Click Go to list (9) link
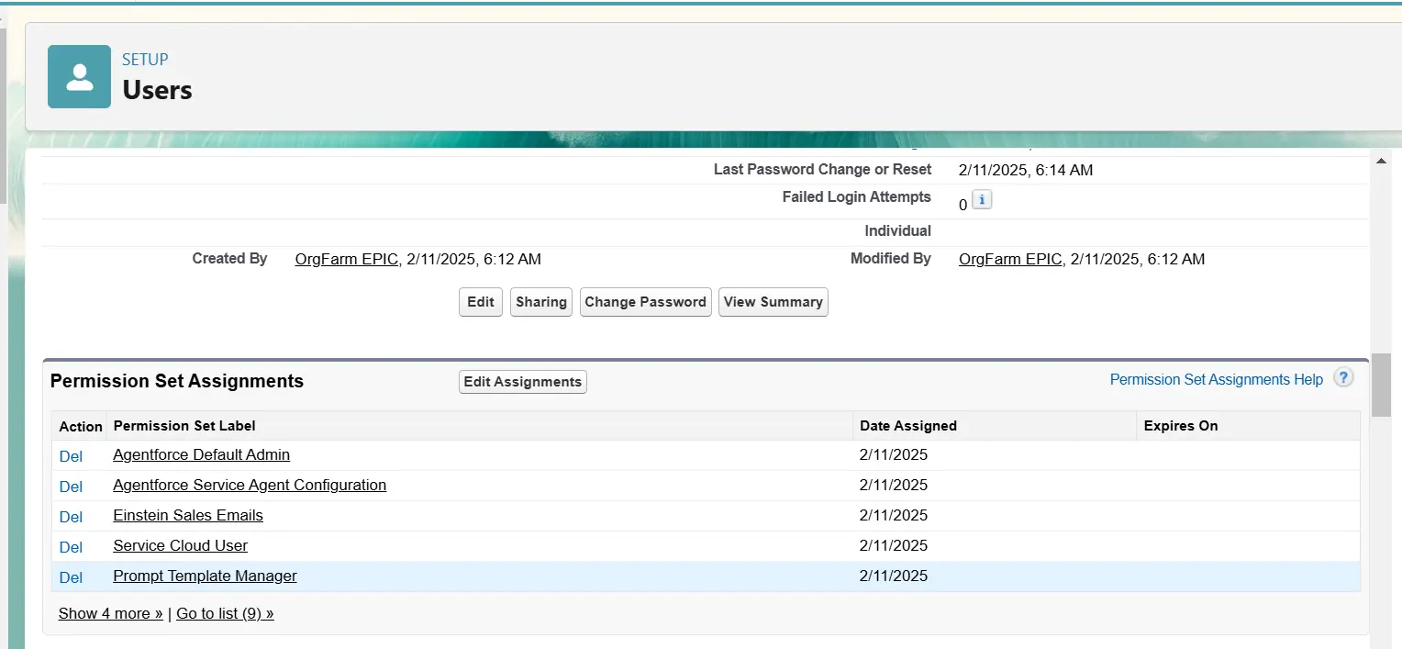This screenshot has width=1402, height=649. point(225,614)
